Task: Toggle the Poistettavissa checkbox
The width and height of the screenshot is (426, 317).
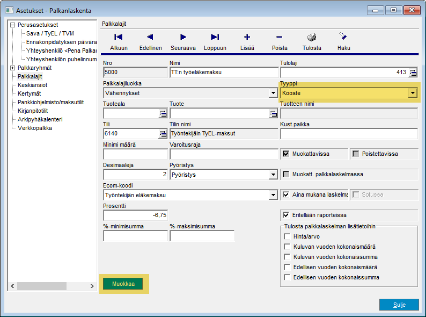Action: coord(355,154)
